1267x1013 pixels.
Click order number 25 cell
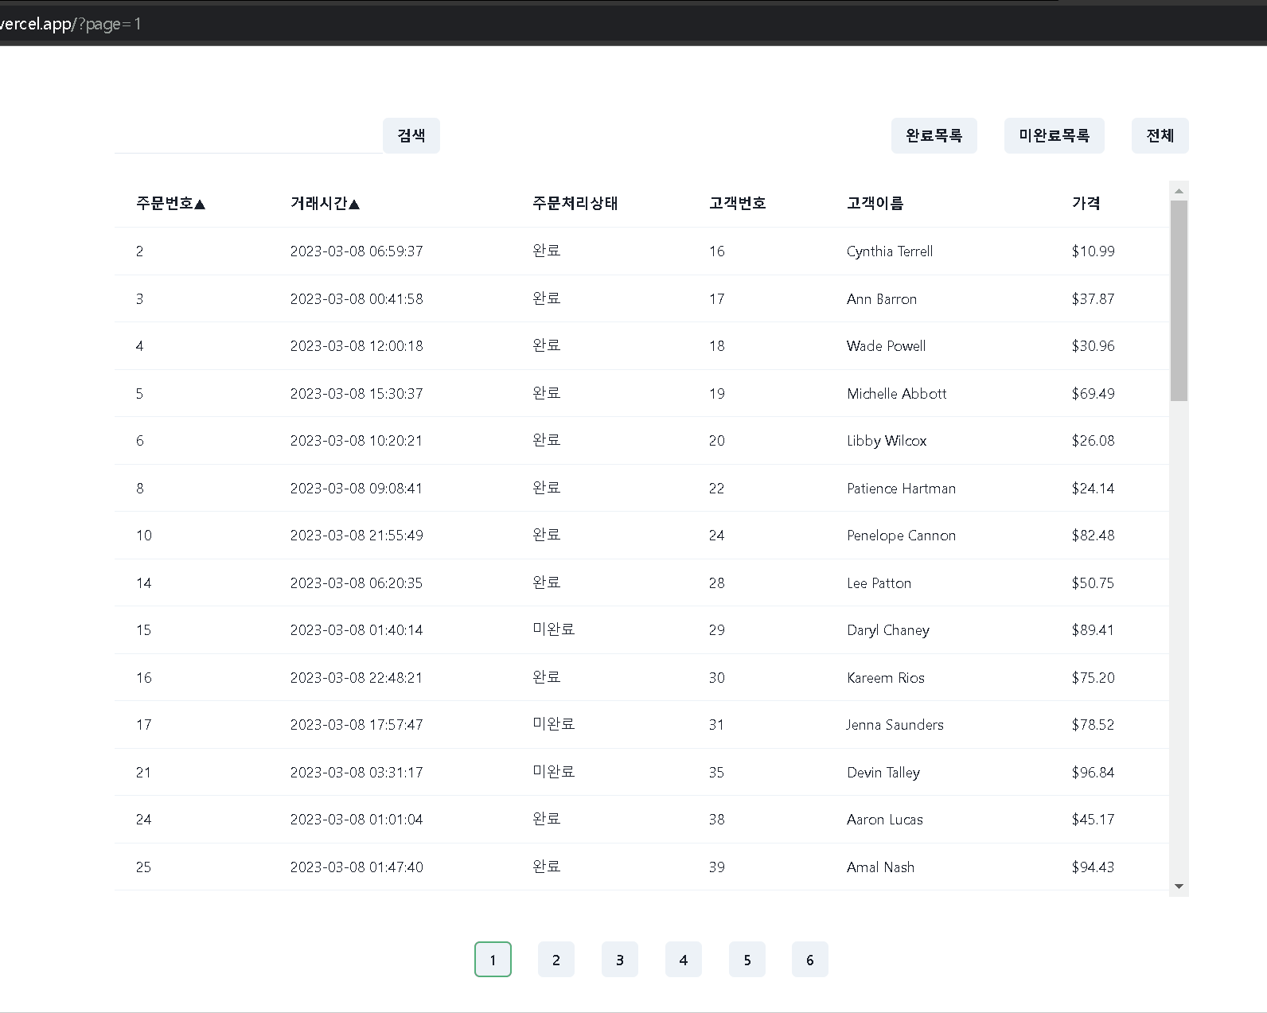coord(143,867)
